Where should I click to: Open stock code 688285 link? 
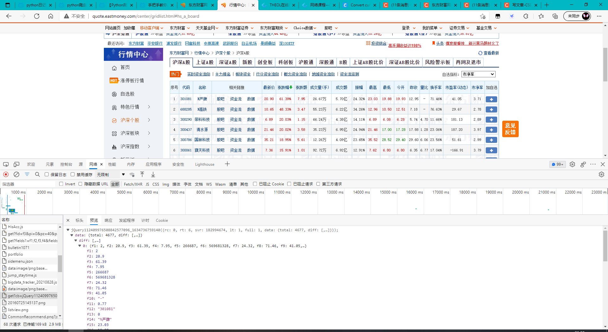(x=186, y=109)
